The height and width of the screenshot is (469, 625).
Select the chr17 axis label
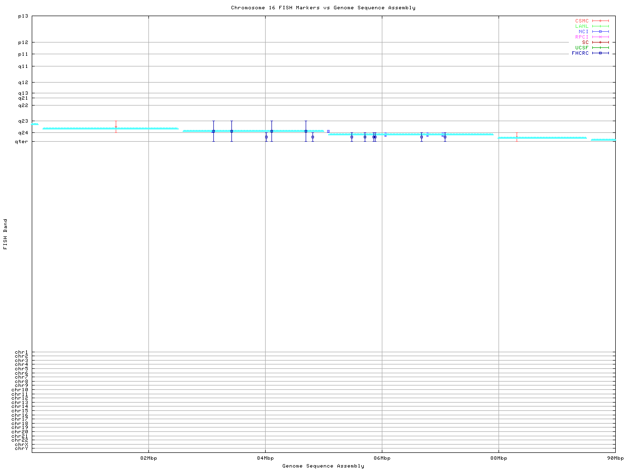click(20, 419)
